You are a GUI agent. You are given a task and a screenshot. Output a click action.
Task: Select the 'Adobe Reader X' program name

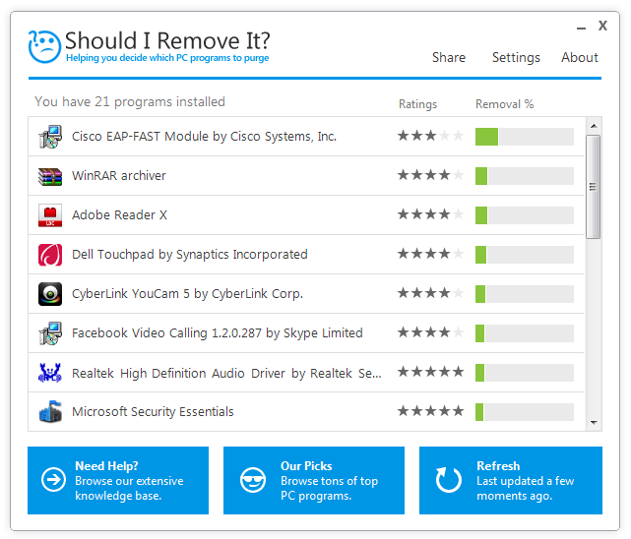pos(119,215)
